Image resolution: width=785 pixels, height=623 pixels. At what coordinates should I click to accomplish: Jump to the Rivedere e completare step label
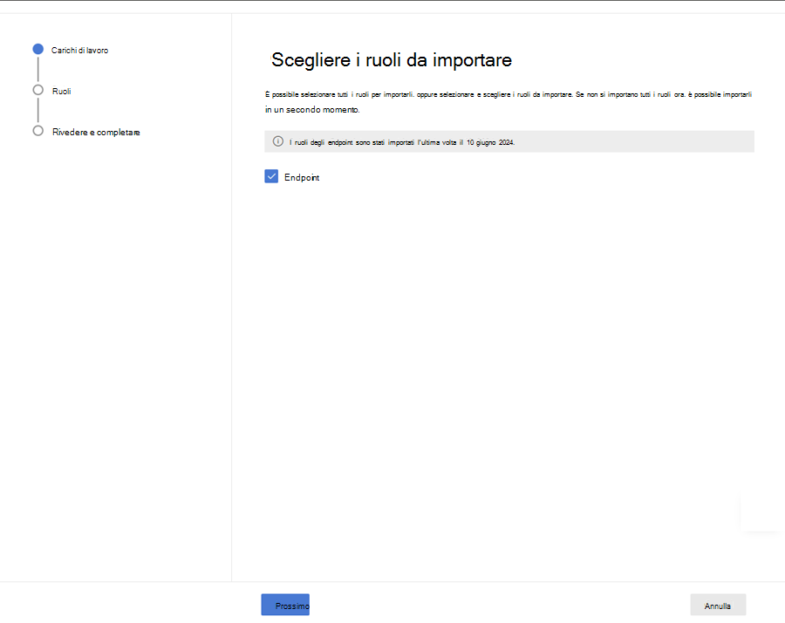point(96,133)
